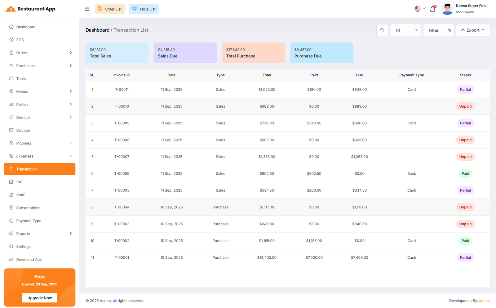Image resolution: width=496 pixels, height=308 pixels.
Task: Open the language flag dropdown
Action: pos(420,9)
